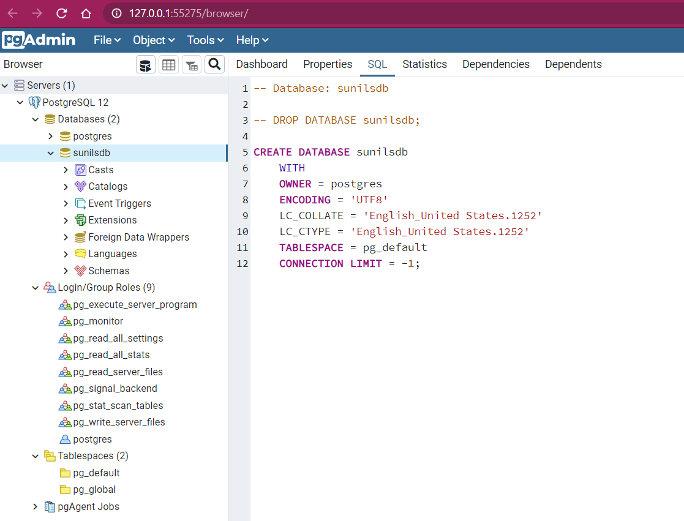Click the browser home icon
Screen dimensions: 684x521
click(86, 13)
